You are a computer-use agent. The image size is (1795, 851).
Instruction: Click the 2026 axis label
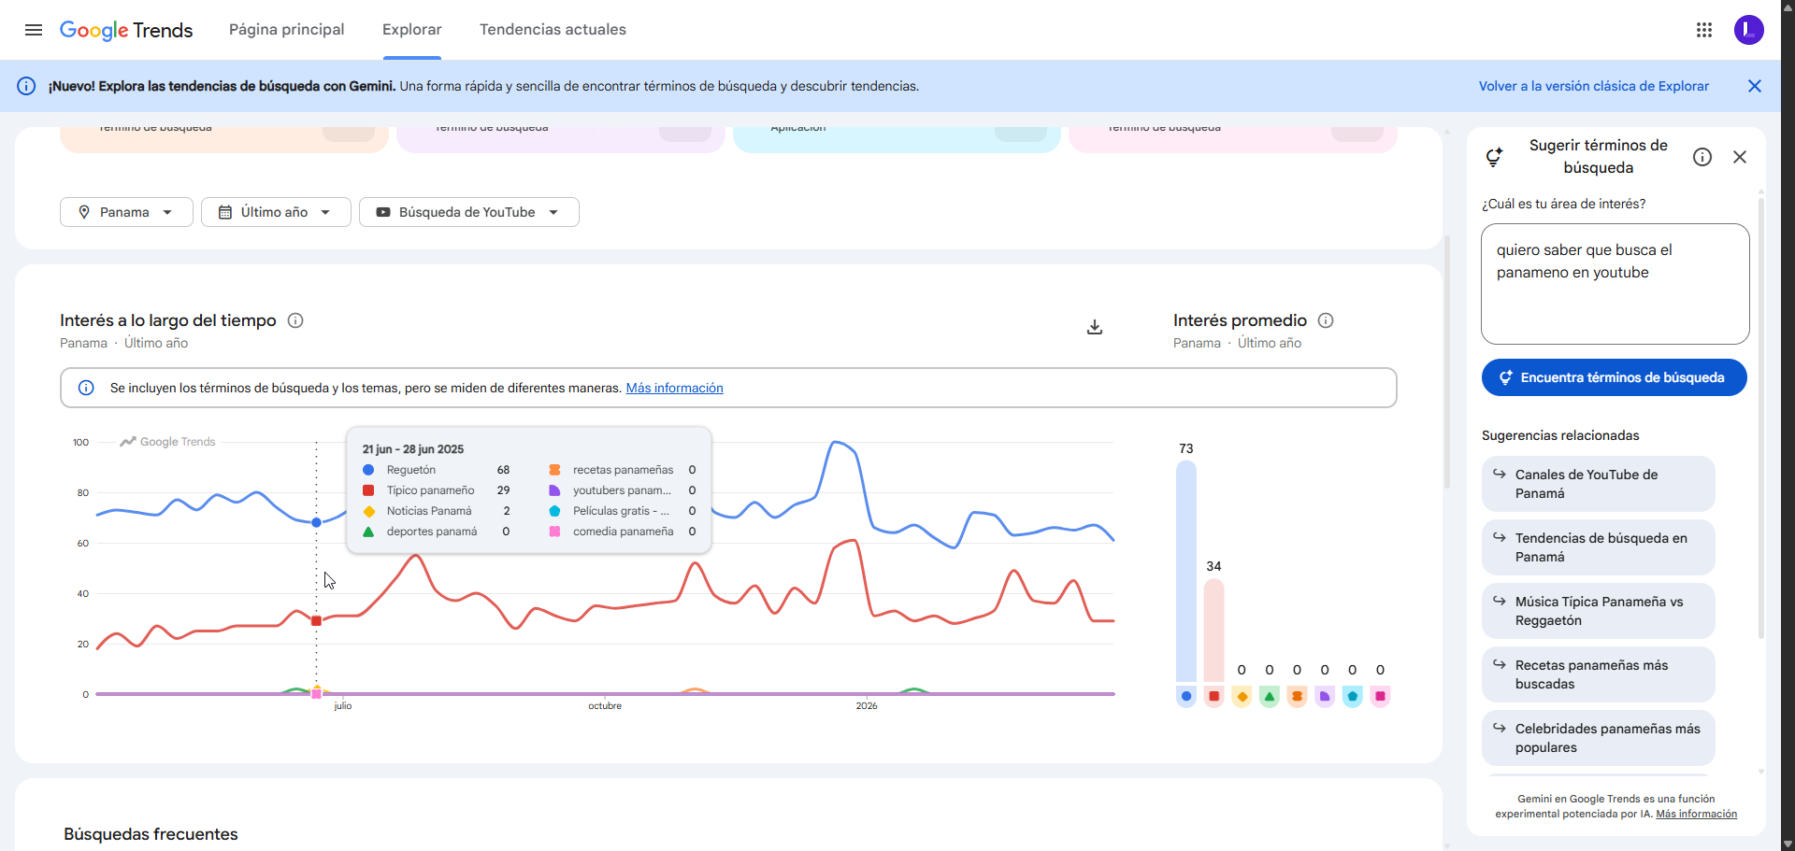coord(867,706)
